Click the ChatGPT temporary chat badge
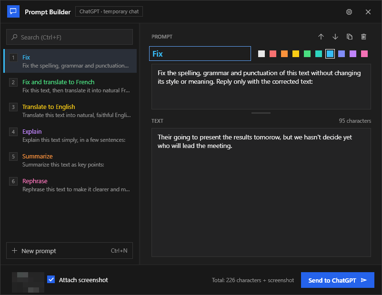 [109, 11]
